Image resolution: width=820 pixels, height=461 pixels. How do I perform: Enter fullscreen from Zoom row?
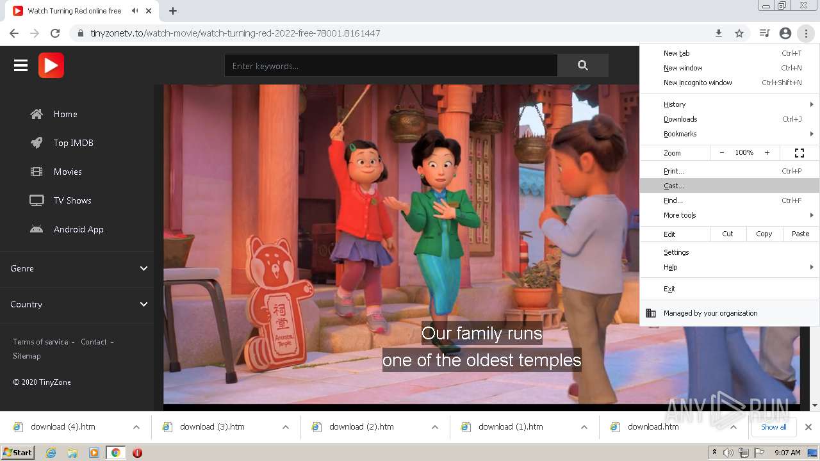(799, 153)
